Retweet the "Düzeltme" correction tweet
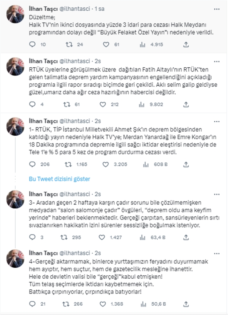 click(69, 44)
